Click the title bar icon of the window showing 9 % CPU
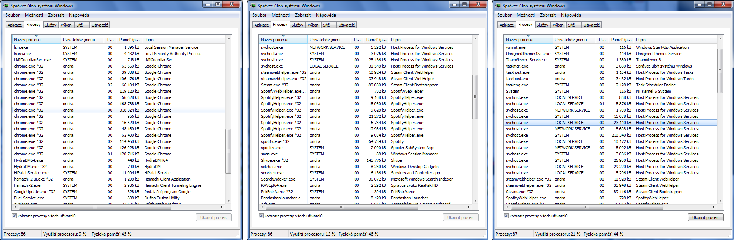Screen dimensions: 734x240 point(6,6)
